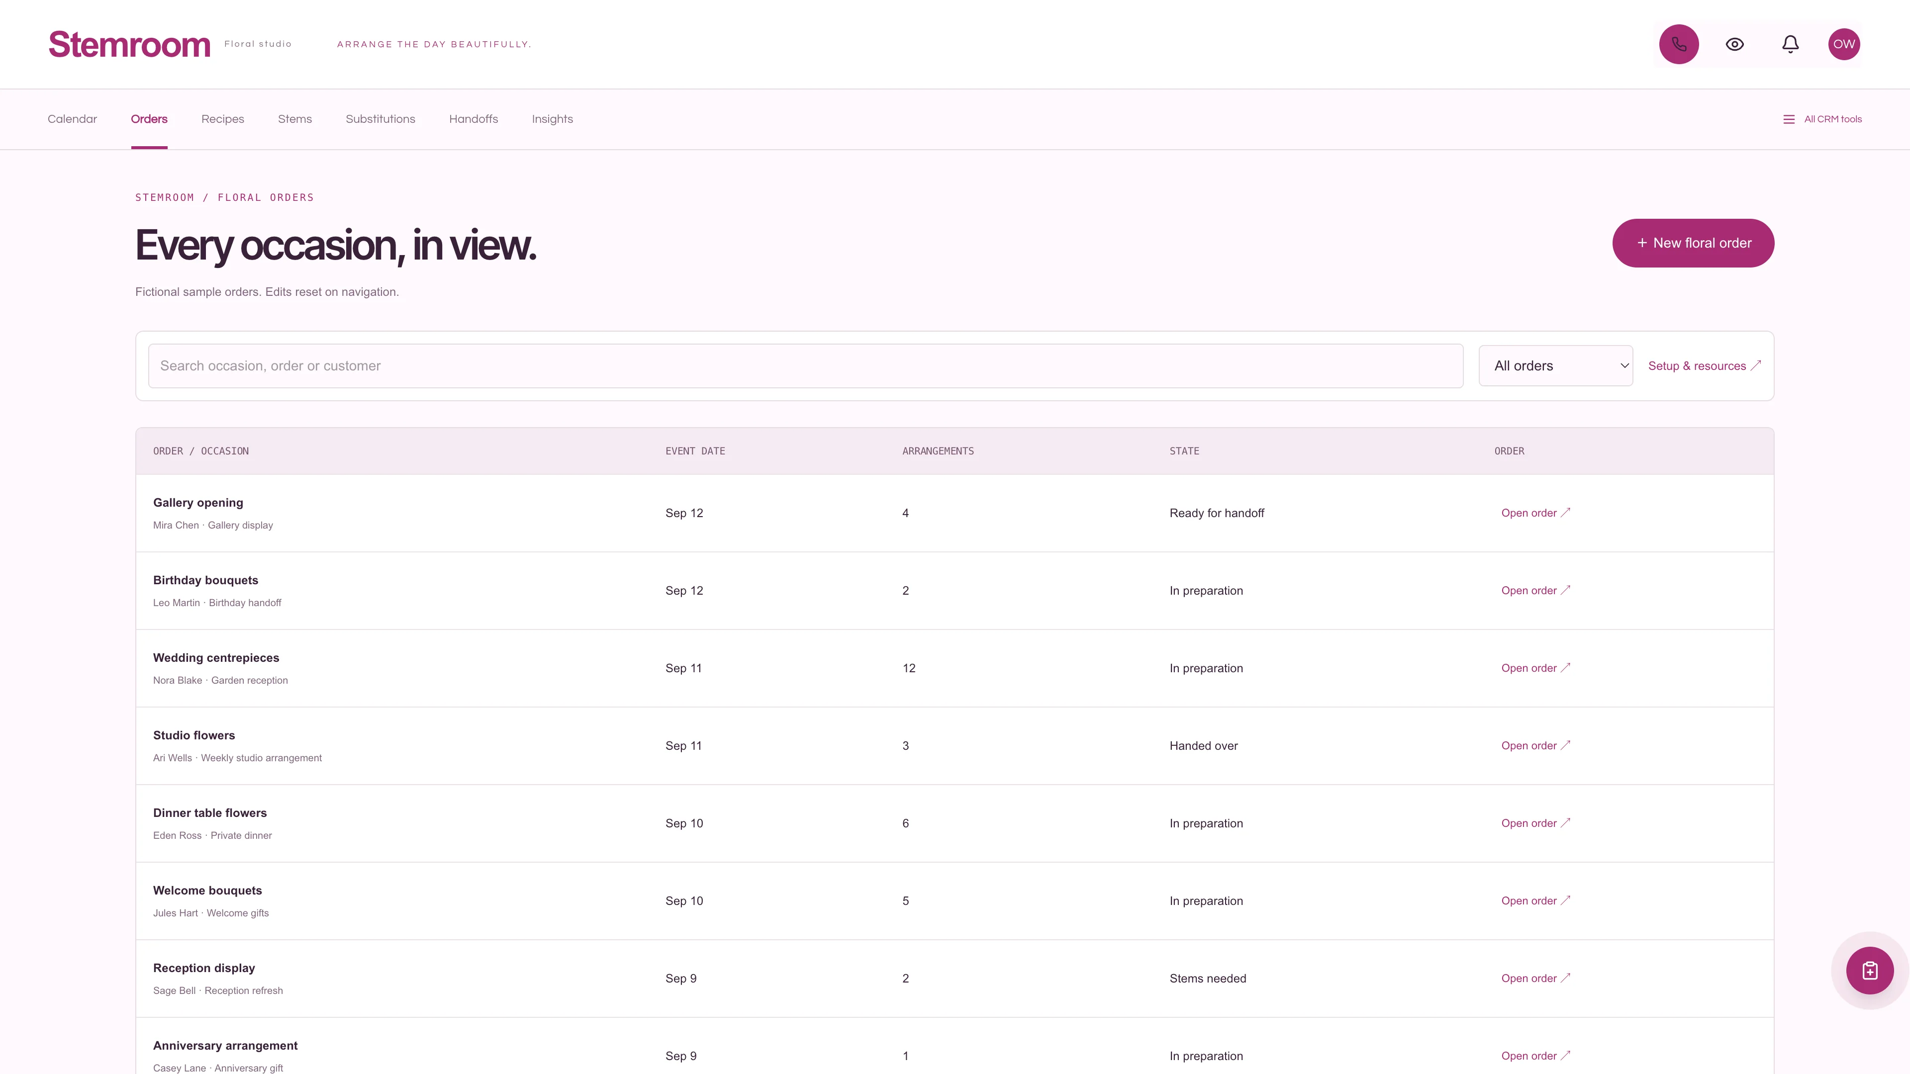Open order for Studio flowers
Image resolution: width=1910 pixels, height=1074 pixels.
point(1535,746)
